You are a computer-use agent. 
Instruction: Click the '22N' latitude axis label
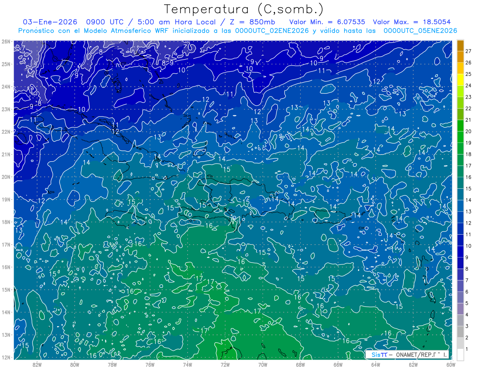[6, 132]
